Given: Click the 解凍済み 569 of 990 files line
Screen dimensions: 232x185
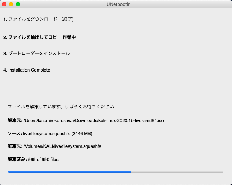Looking at the screenshot, I should (x=33, y=160).
